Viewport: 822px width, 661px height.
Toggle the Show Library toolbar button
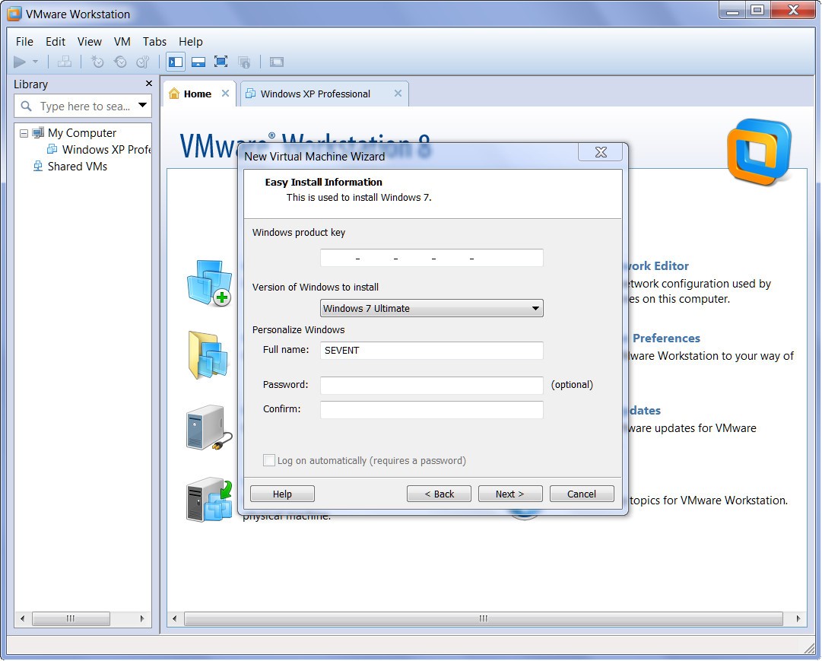click(x=176, y=62)
